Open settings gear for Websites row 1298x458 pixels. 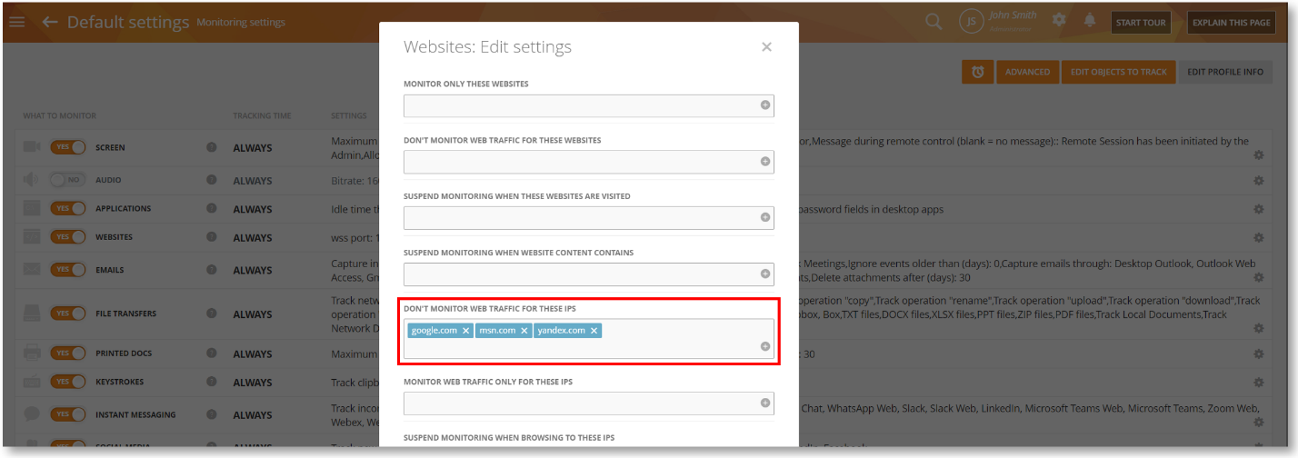[1259, 237]
